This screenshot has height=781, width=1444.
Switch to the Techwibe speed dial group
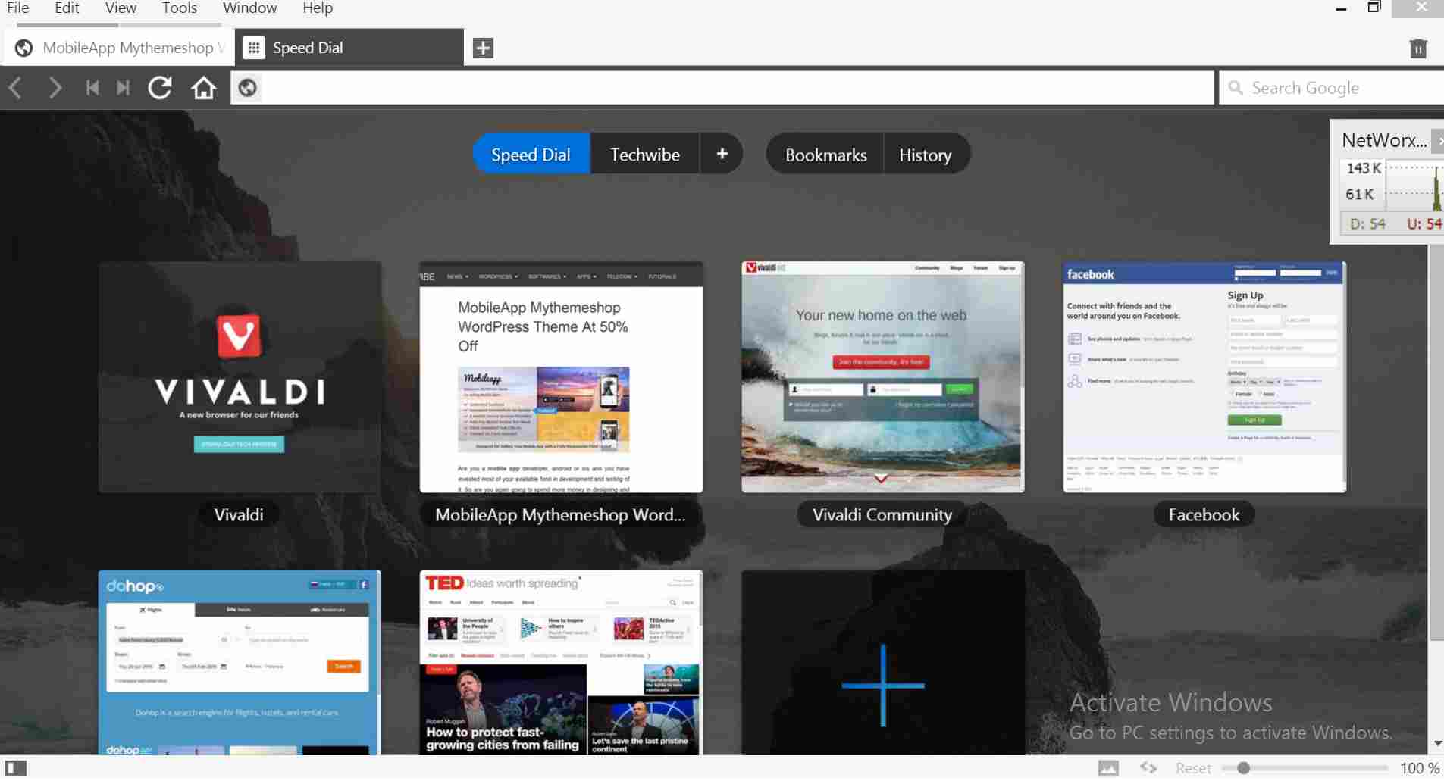645,154
